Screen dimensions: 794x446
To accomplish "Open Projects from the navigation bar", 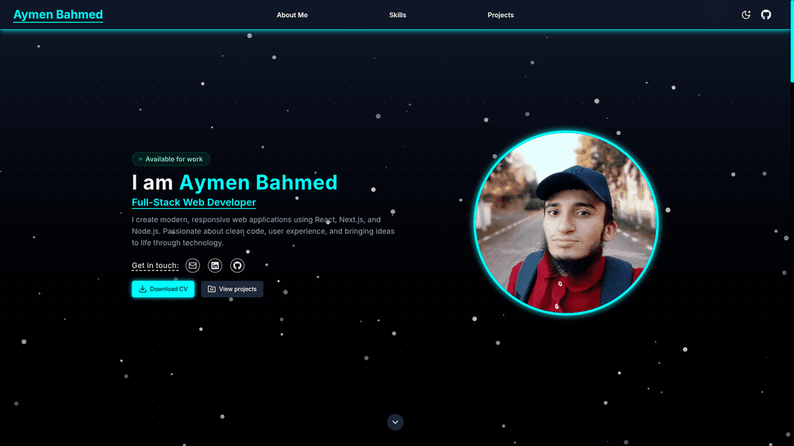I will pyautogui.click(x=500, y=15).
